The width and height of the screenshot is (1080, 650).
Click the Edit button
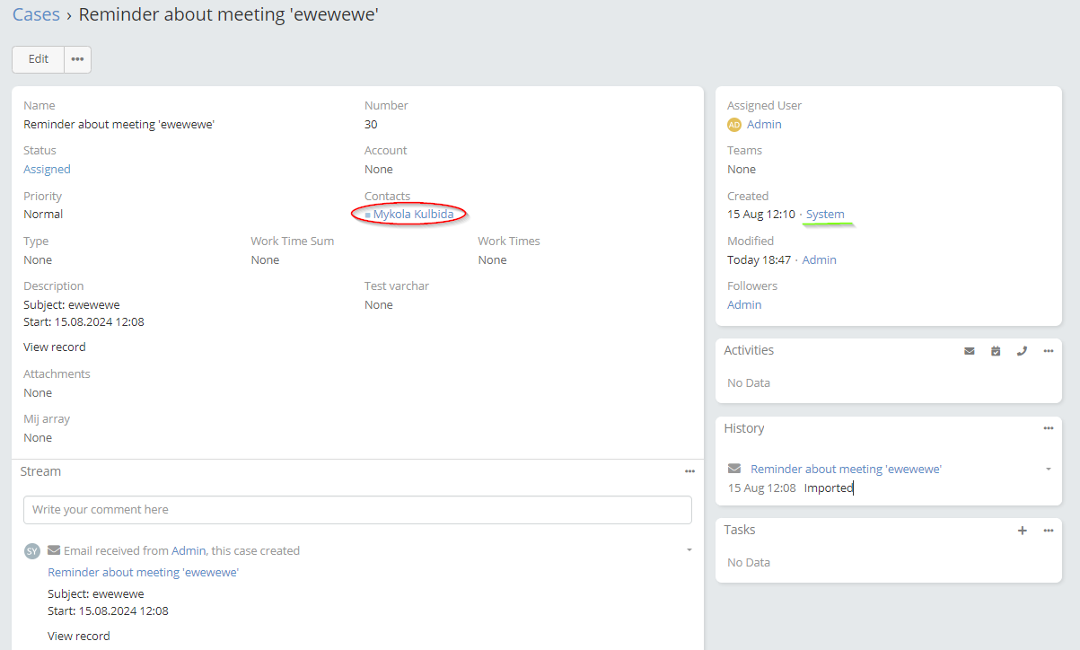coord(39,59)
